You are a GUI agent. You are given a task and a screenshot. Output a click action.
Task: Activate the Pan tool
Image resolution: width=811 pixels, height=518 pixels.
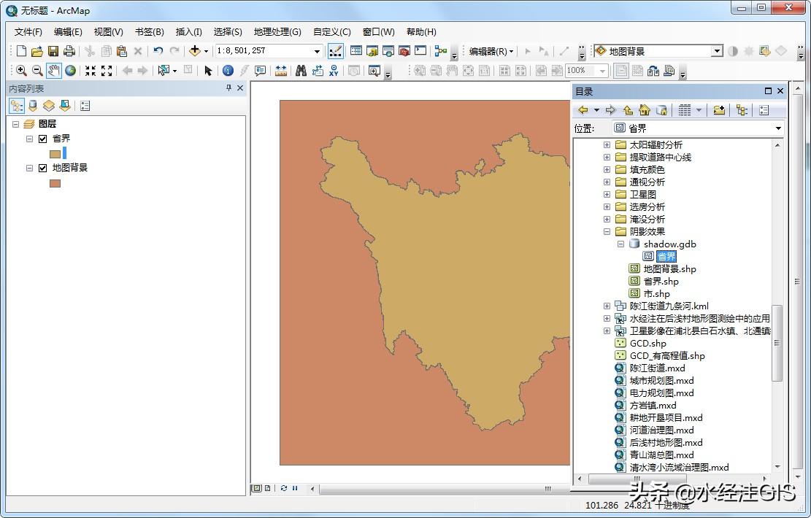[53, 71]
